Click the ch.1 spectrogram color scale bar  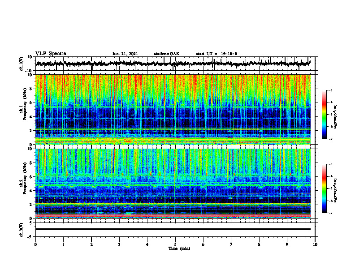pyautogui.click(x=325, y=115)
